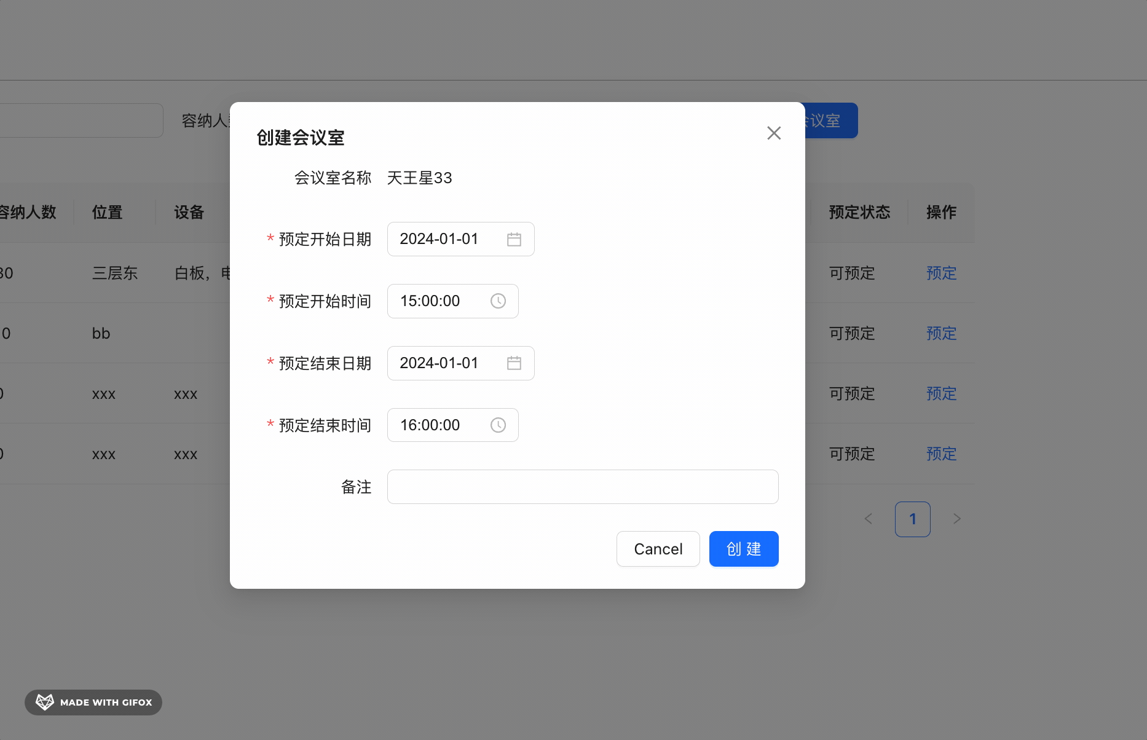The image size is (1147, 740).
Task: Go to next page arrow in pagination
Action: click(956, 519)
